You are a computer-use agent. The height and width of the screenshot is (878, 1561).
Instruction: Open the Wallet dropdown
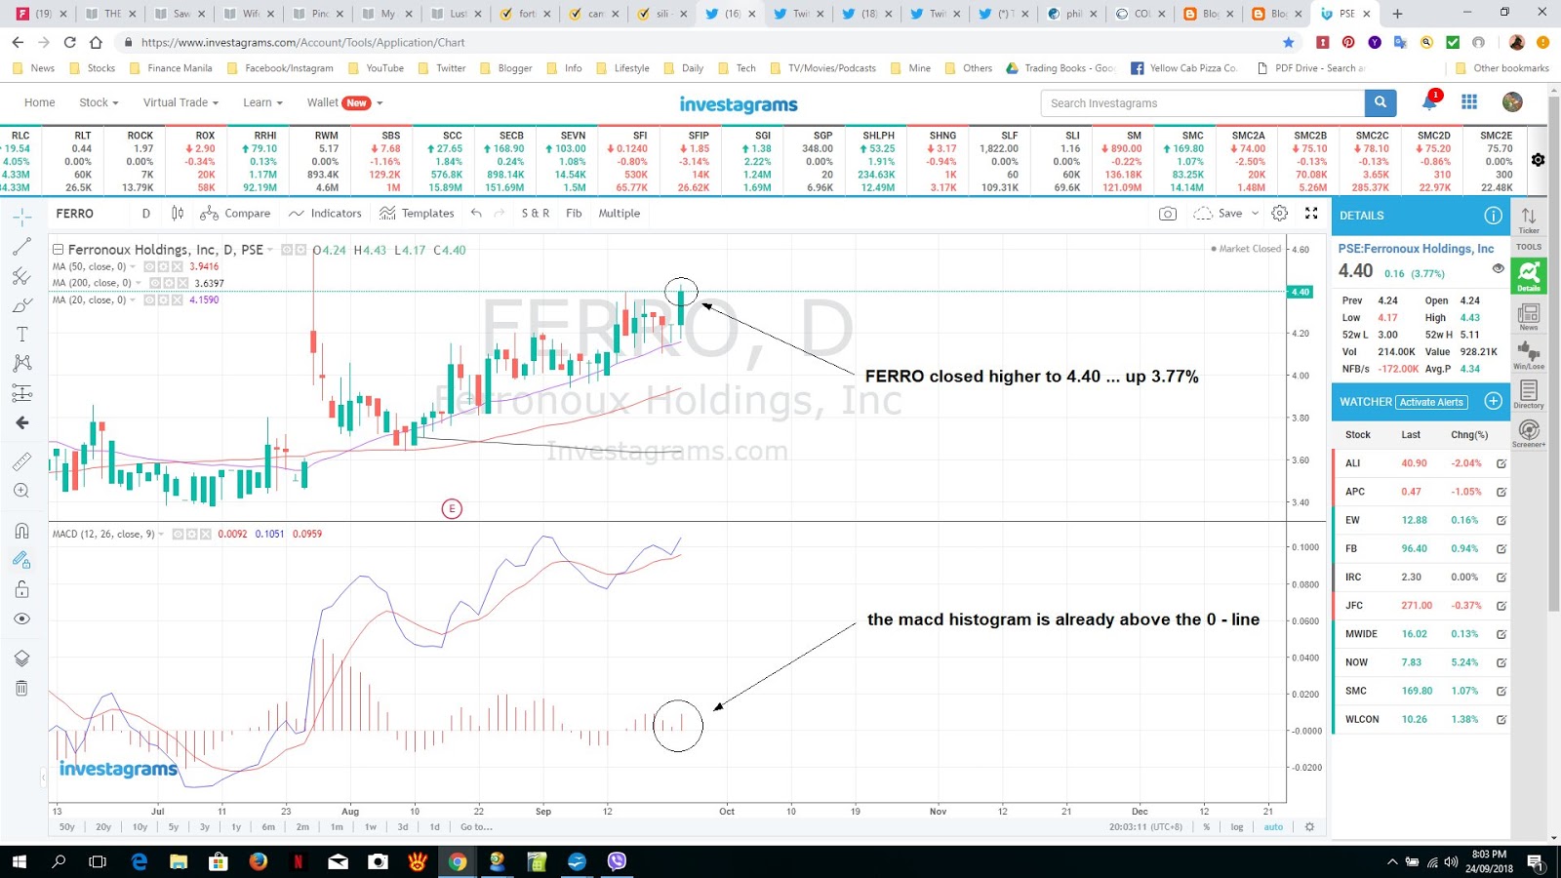pyautogui.click(x=344, y=102)
